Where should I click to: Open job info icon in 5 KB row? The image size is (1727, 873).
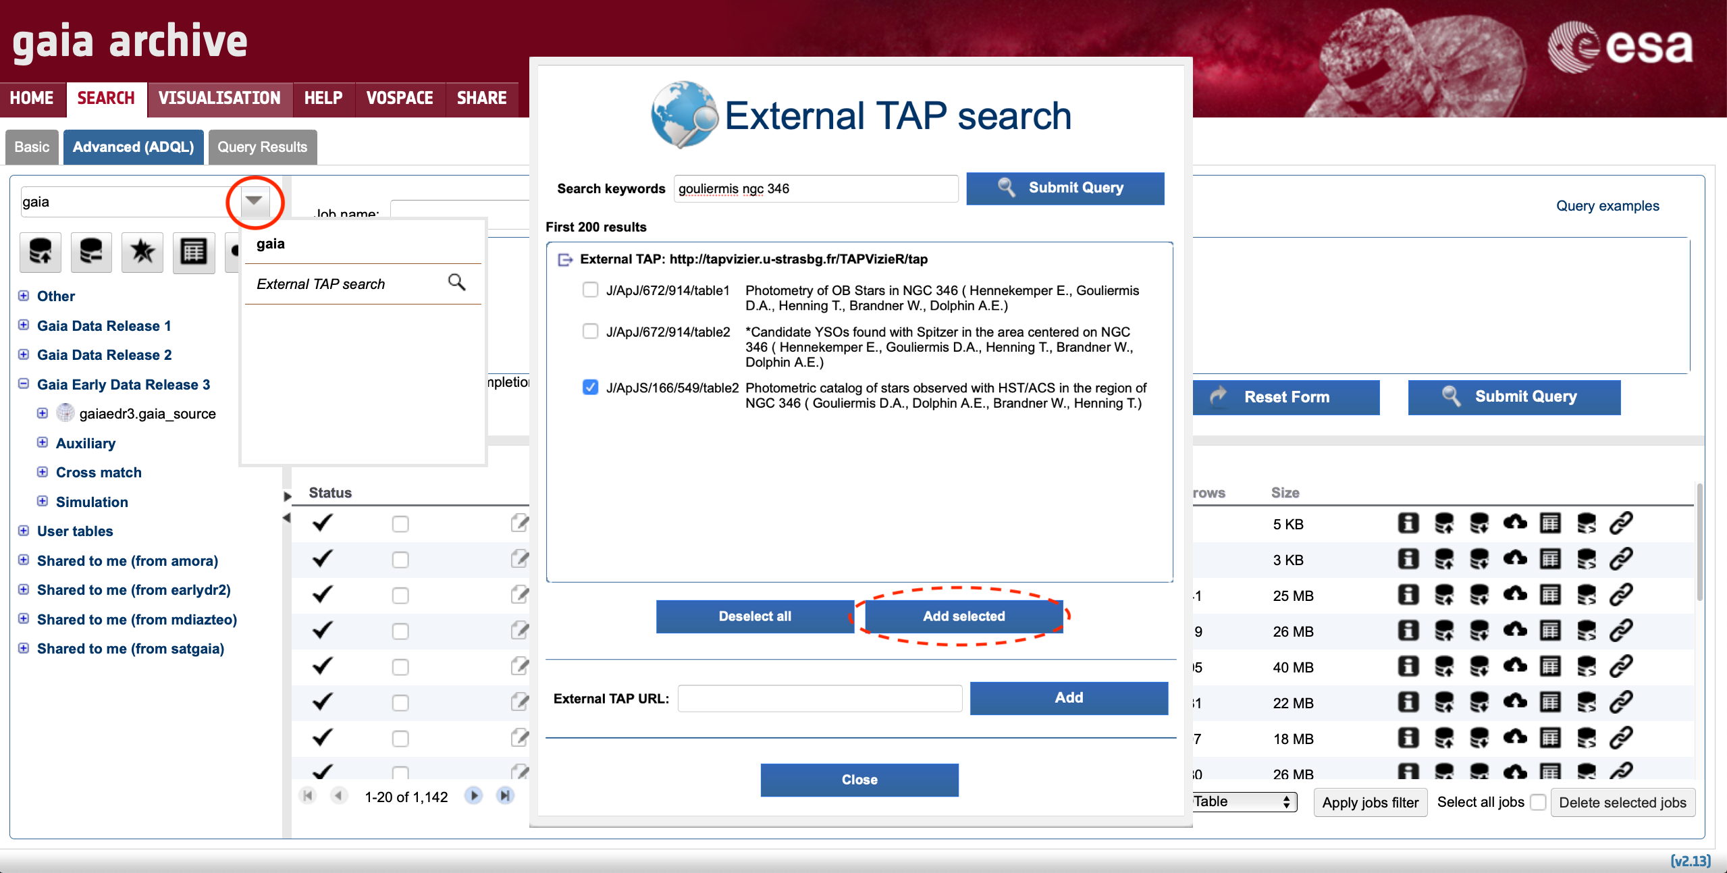pyautogui.click(x=1408, y=523)
